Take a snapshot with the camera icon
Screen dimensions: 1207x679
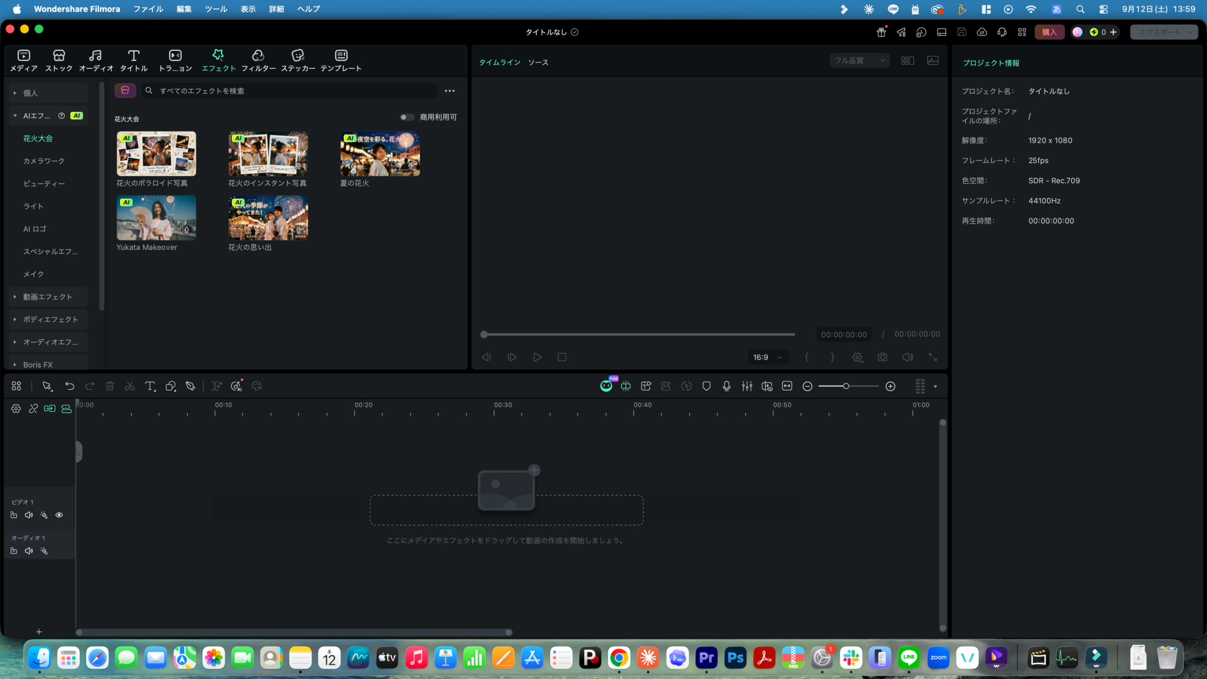click(883, 357)
